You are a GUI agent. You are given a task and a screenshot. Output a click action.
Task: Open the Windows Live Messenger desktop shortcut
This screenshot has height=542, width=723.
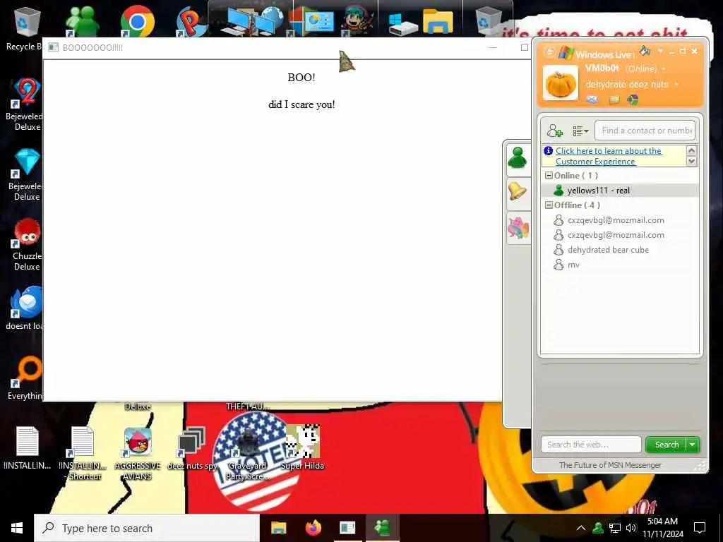pos(82,21)
